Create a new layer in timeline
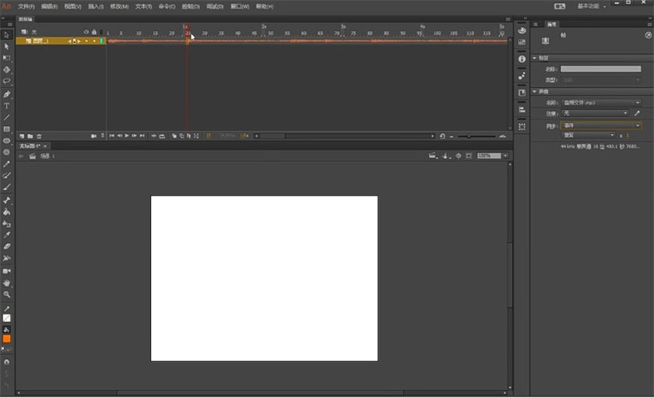The image size is (654, 397). click(22, 136)
